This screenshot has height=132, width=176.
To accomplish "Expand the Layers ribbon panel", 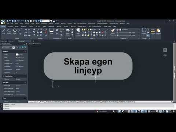I will (x=92, y=38).
